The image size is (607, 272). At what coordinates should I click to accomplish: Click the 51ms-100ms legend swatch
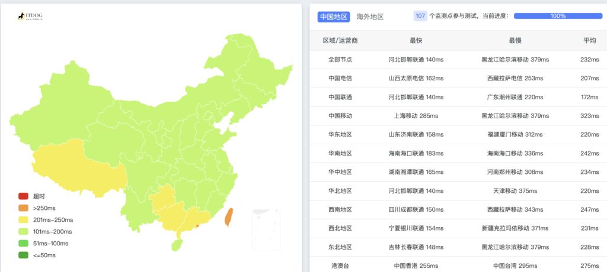pyautogui.click(x=23, y=244)
